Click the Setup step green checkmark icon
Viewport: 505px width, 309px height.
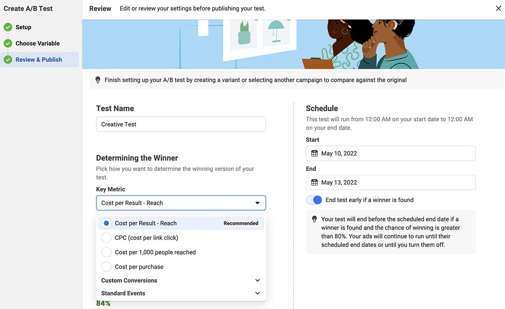click(8, 27)
